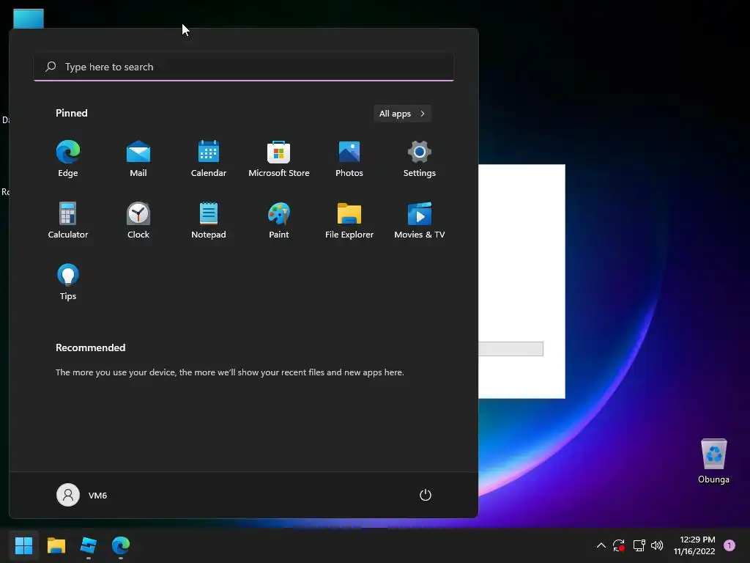
Task: Click the Type here to search box
Action: 244,67
